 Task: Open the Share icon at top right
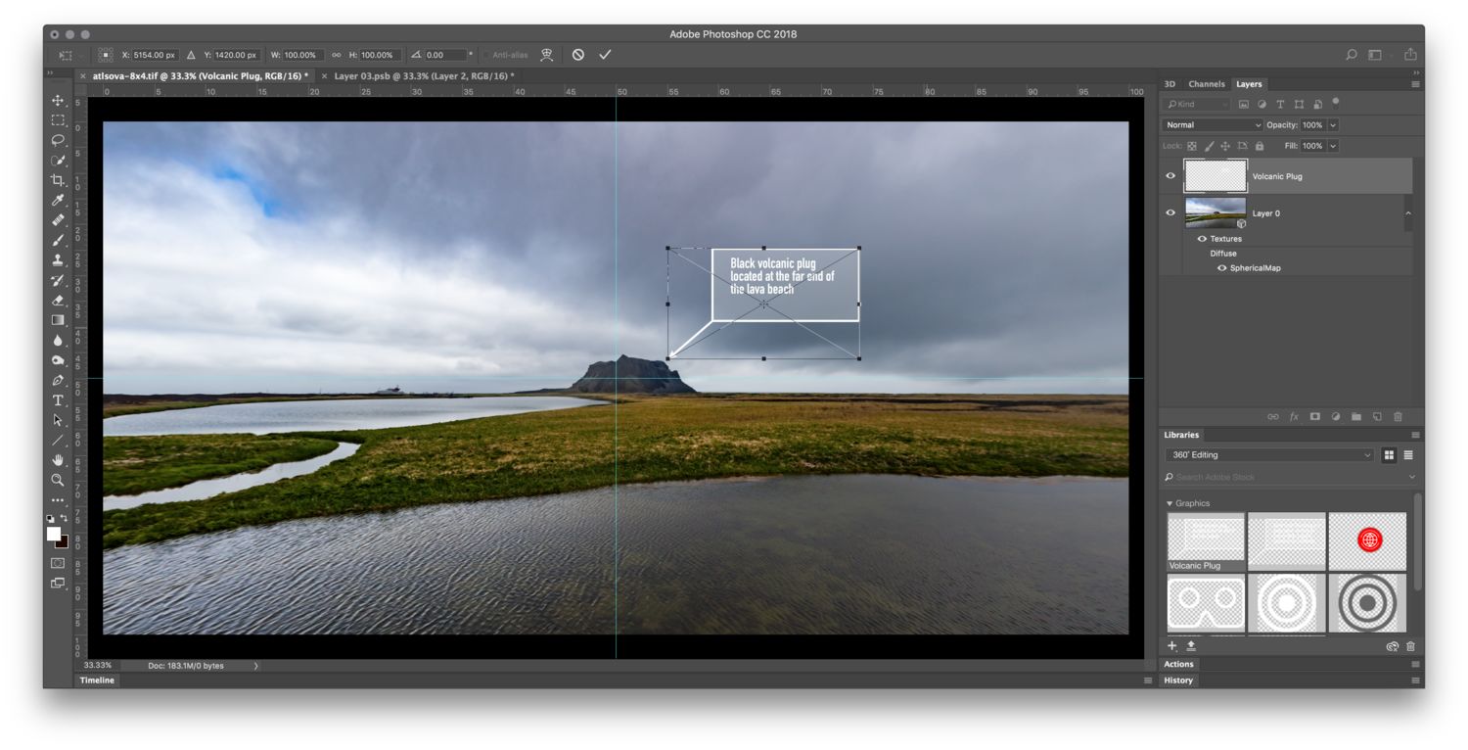[1410, 55]
